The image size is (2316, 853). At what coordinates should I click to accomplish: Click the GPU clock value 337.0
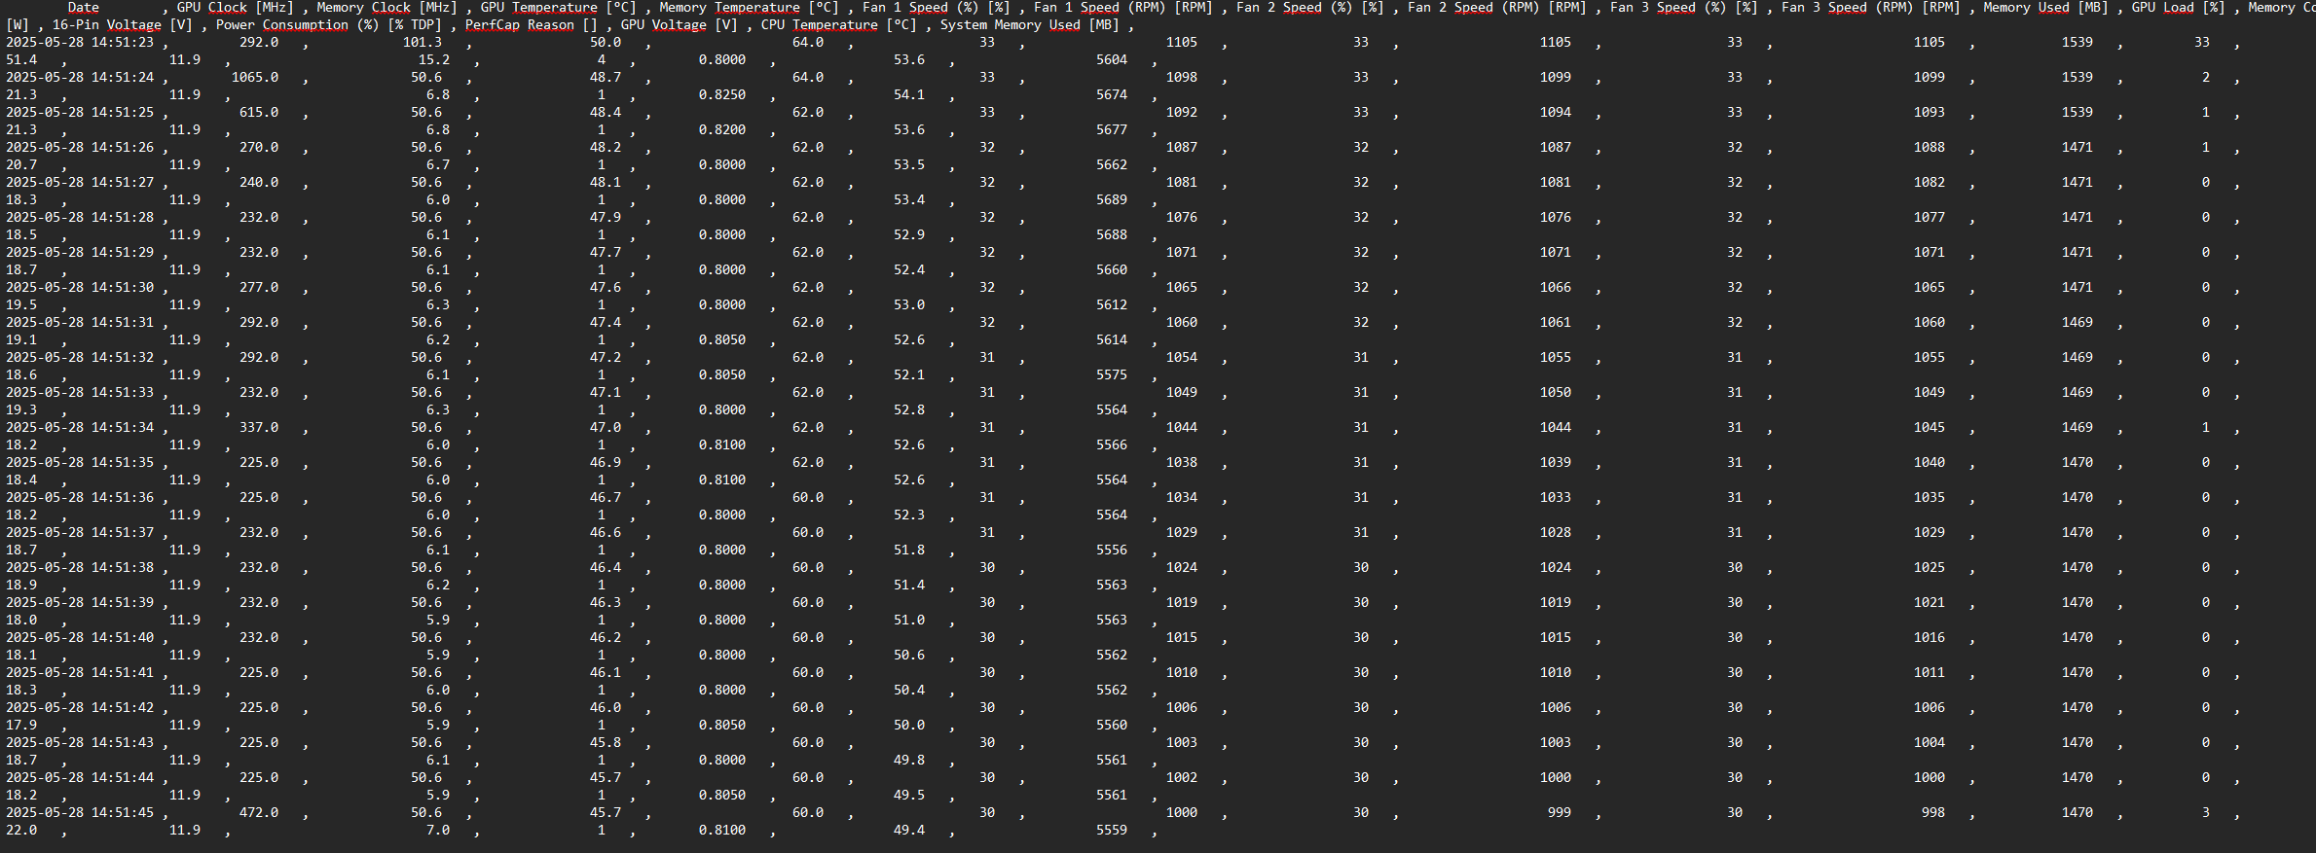[258, 428]
